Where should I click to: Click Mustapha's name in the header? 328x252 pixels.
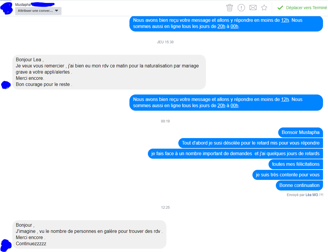tap(23, 4)
